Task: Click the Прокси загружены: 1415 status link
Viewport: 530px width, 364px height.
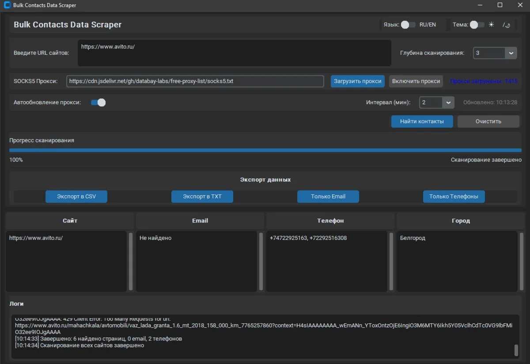Action: [x=483, y=81]
